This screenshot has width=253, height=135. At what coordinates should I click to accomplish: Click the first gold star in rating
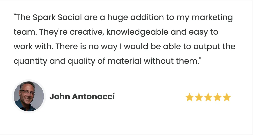click(x=189, y=97)
